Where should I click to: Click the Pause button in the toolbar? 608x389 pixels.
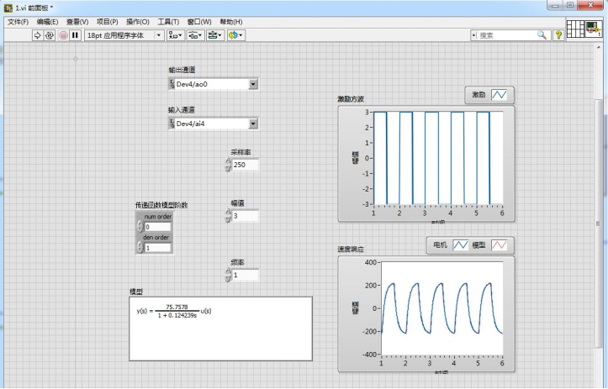75,35
